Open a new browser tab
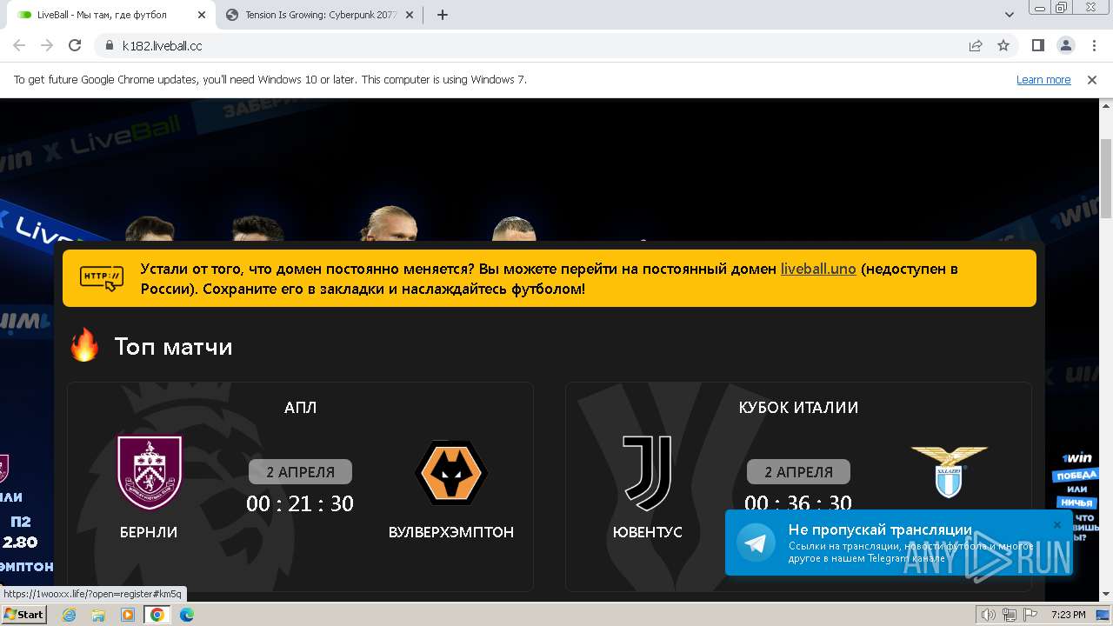The image size is (1113, 626). coord(443,15)
